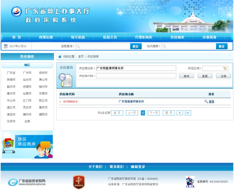Click the 全部 button in search form
Screen dimensions: 234x193
(x=223, y=76)
